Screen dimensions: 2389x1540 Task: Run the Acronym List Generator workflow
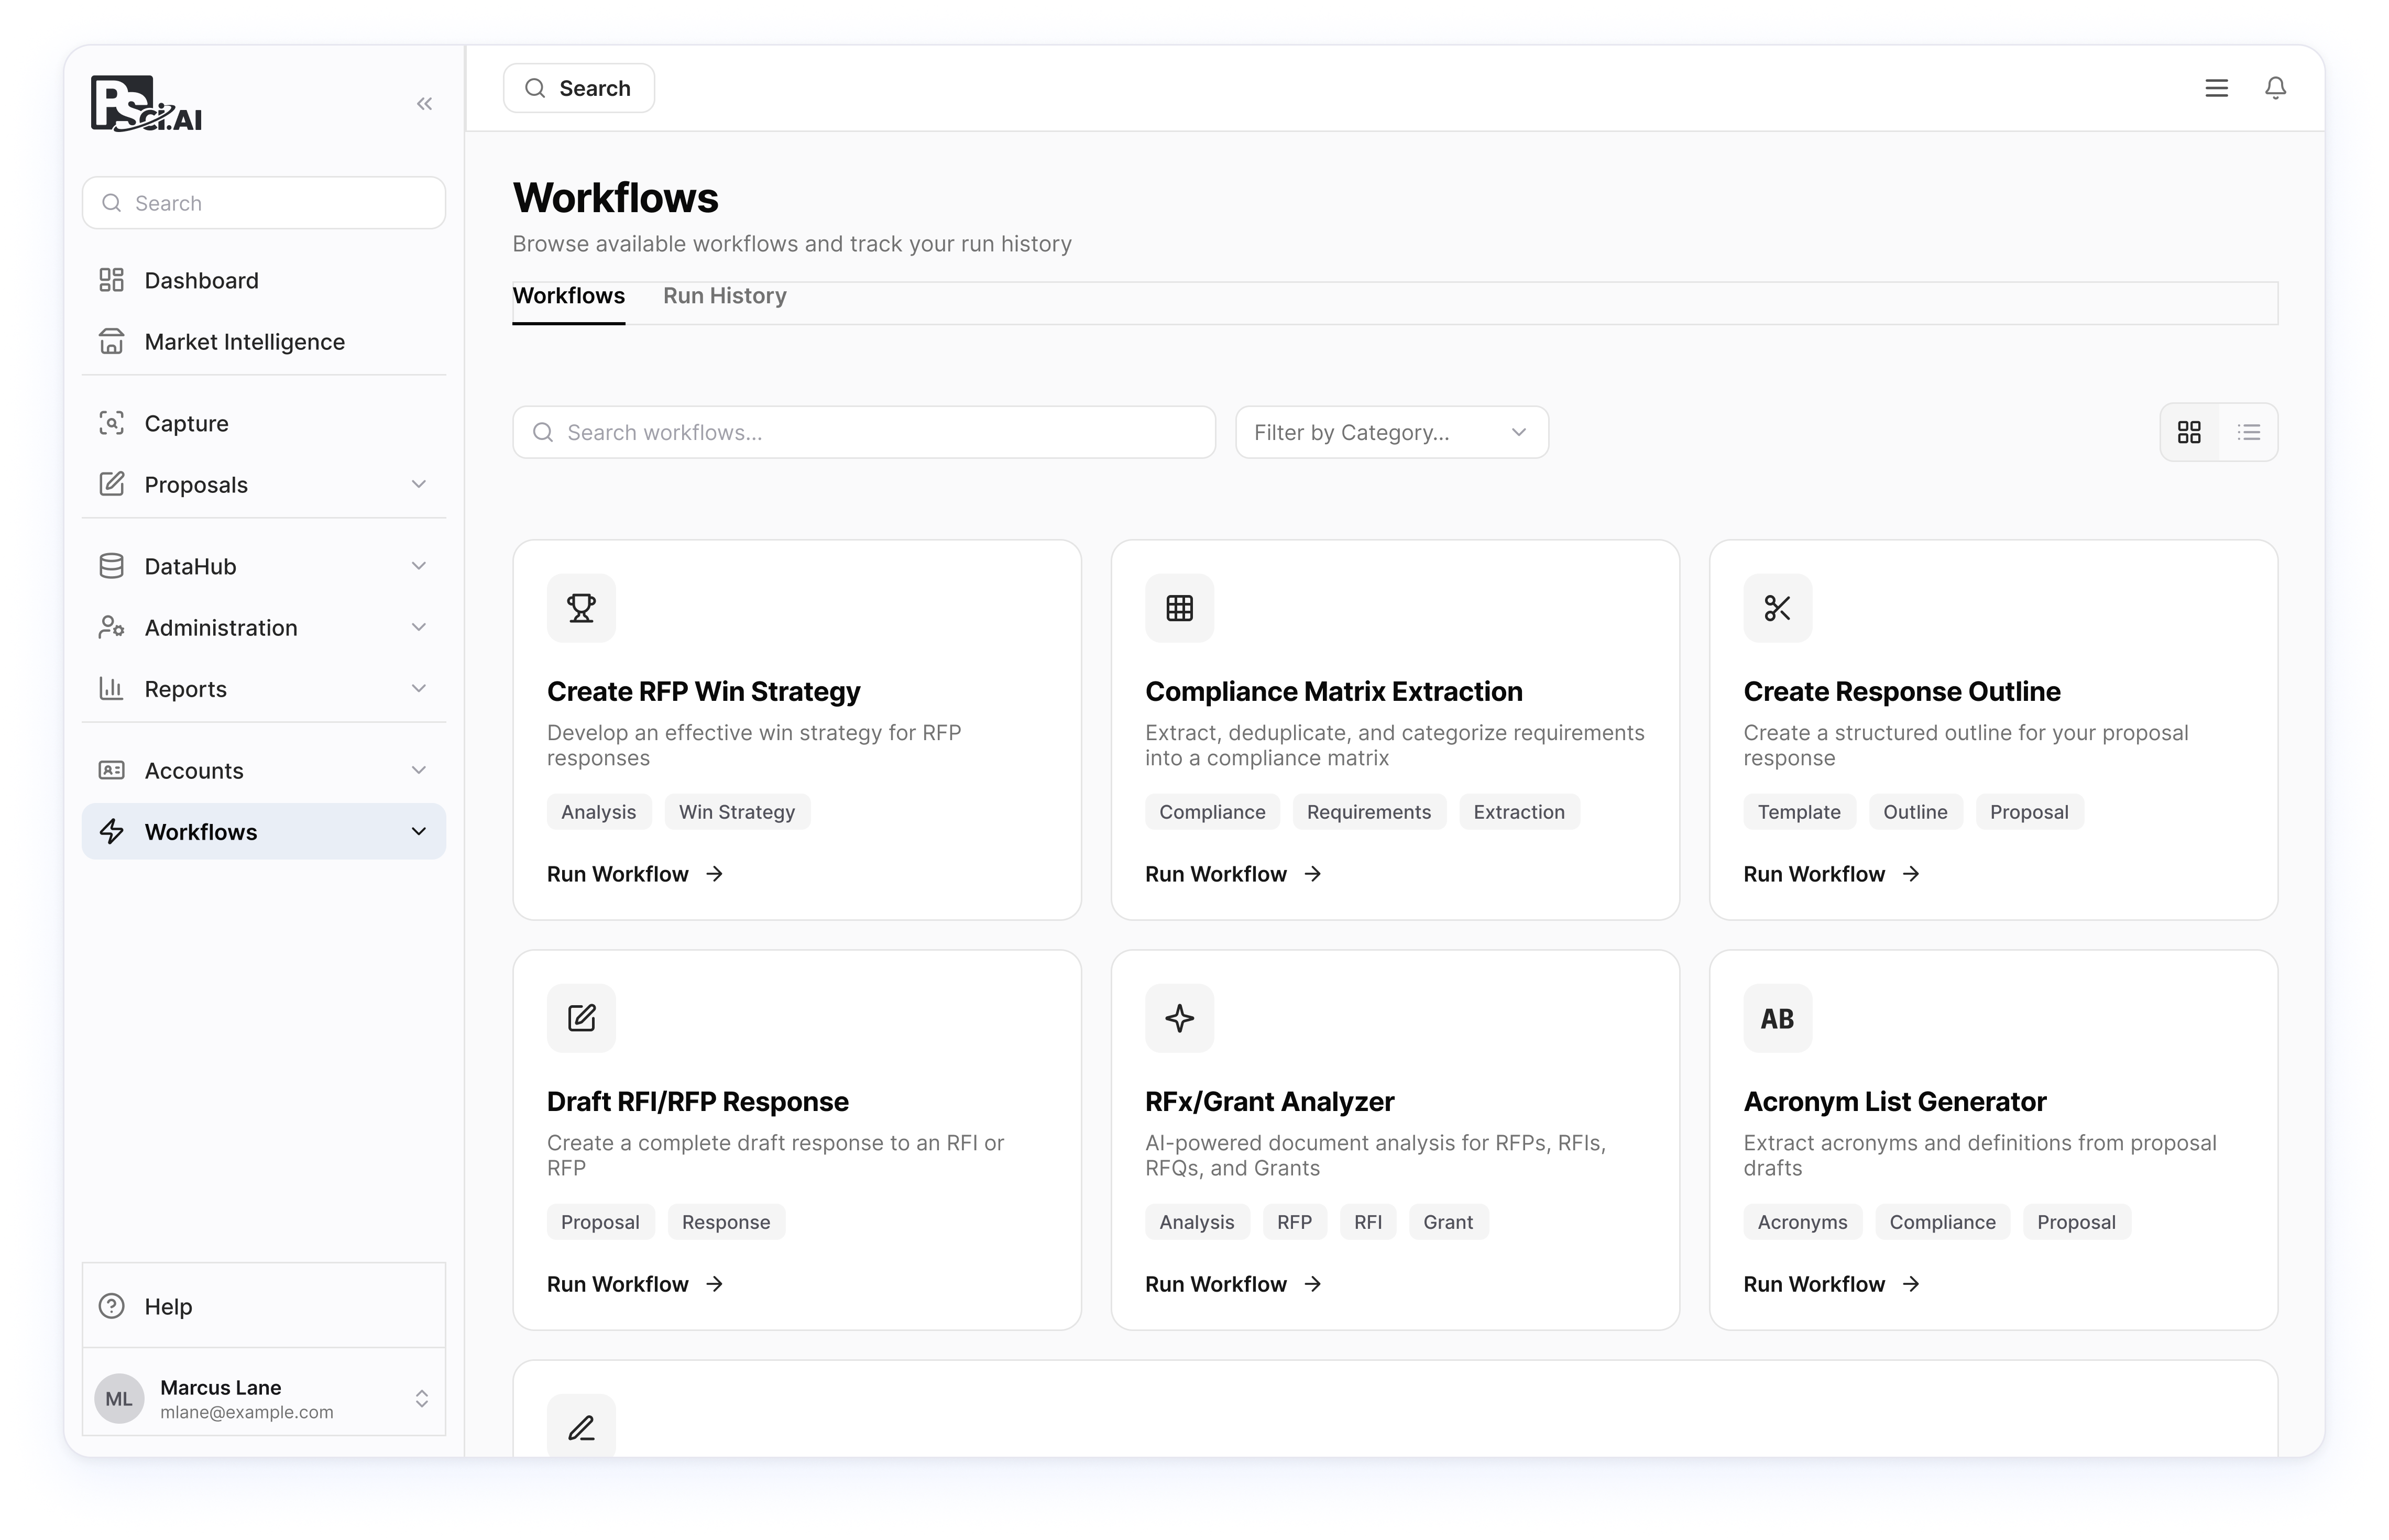[x=1831, y=1284]
